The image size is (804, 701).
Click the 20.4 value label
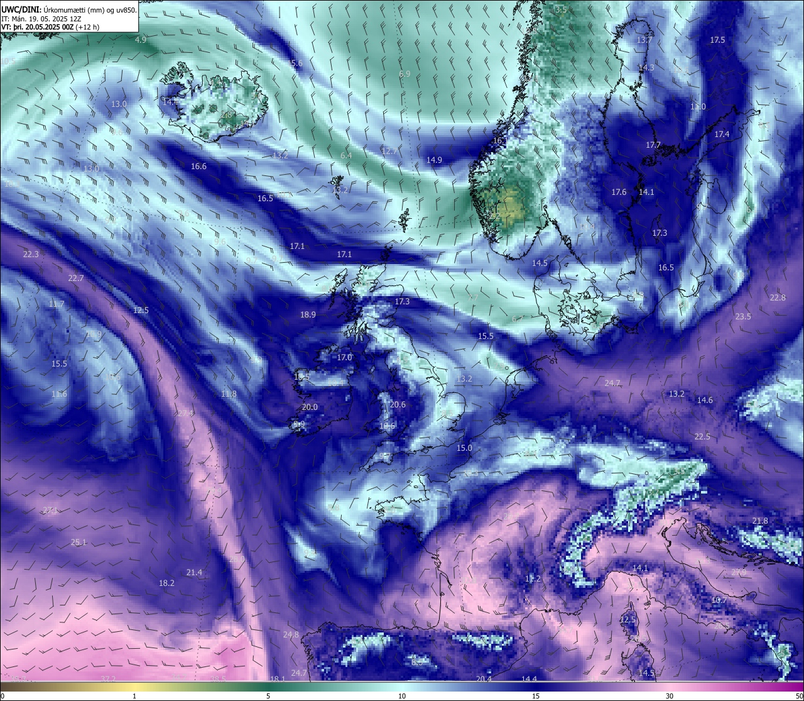pyautogui.click(x=484, y=678)
